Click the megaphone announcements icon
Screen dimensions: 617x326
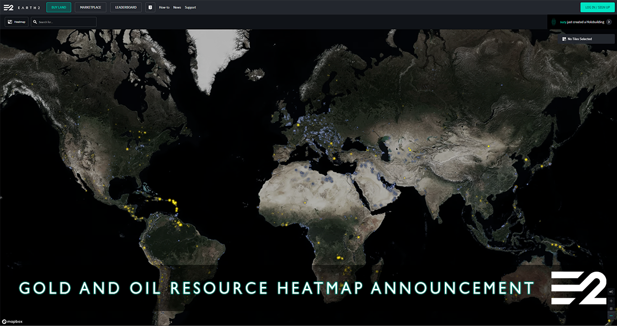(x=611, y=292)
